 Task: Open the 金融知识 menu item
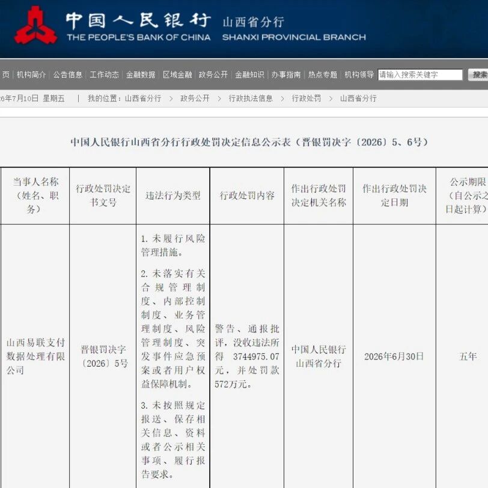[249, 75]
